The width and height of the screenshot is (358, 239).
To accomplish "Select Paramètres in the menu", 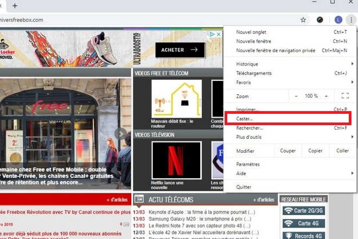I will [x=248, y=164].
